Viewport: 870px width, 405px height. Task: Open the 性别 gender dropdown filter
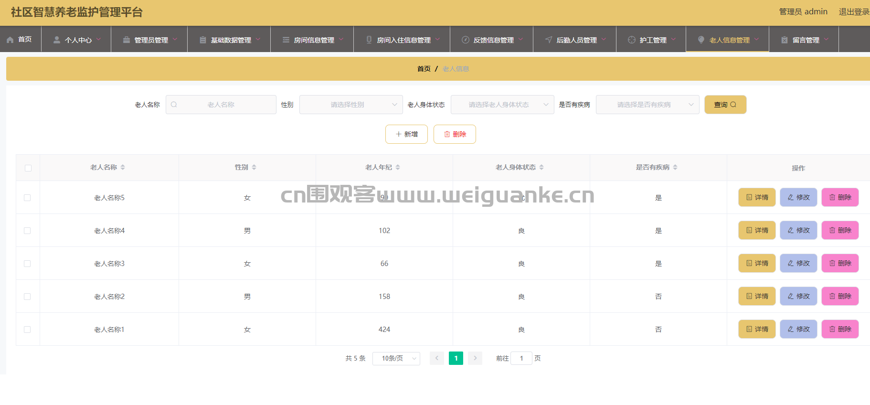[350, 105]
